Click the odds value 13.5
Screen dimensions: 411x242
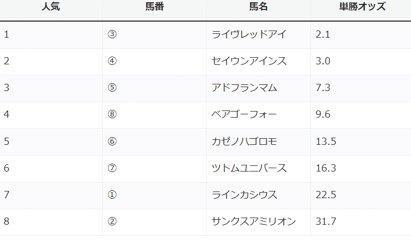tap(325, 142)
